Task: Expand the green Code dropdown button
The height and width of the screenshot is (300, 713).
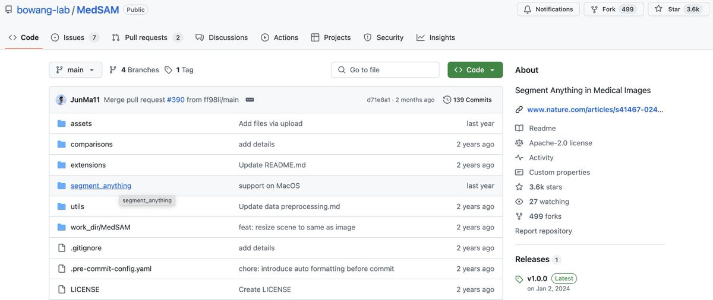Action: 475,70
